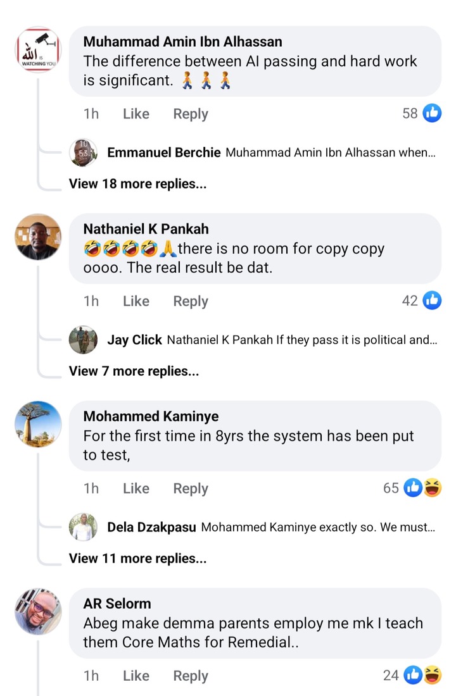Open Emmanuel Berchie's profile name link

click(164, 152)
